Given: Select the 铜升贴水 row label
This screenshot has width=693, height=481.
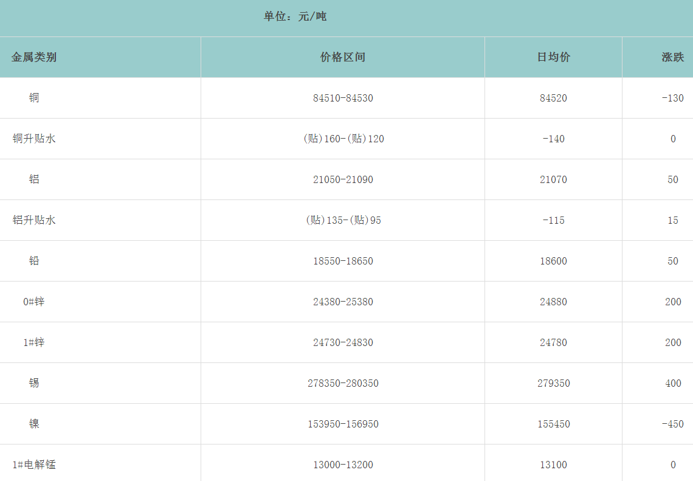Looking at the screenshot, I should [34, 139].
